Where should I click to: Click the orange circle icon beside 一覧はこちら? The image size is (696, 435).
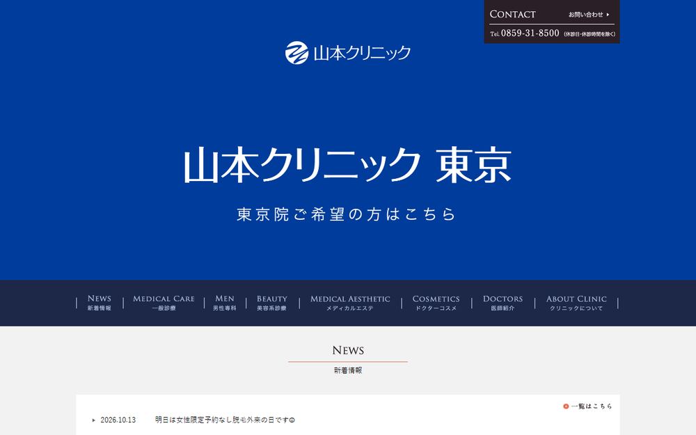[x=566, y=406]
